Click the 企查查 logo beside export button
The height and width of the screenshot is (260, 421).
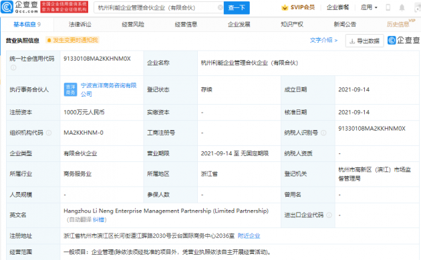[403, 40]
